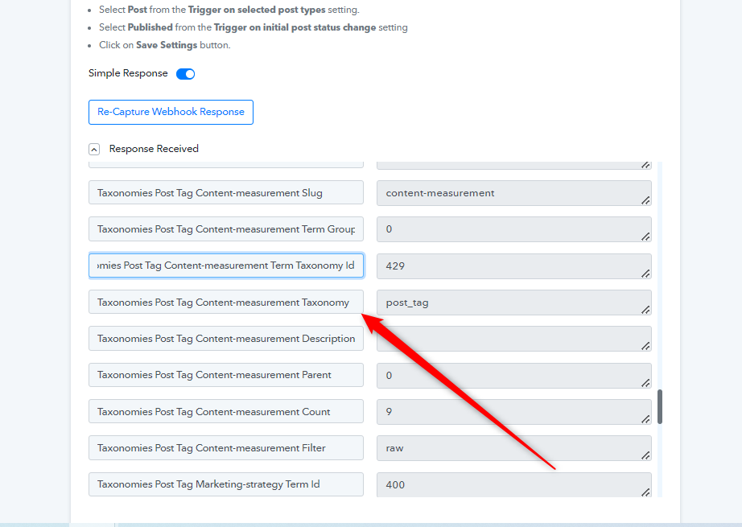Click the Content-measurement Taxonomy label field

[x=225, y=303]
